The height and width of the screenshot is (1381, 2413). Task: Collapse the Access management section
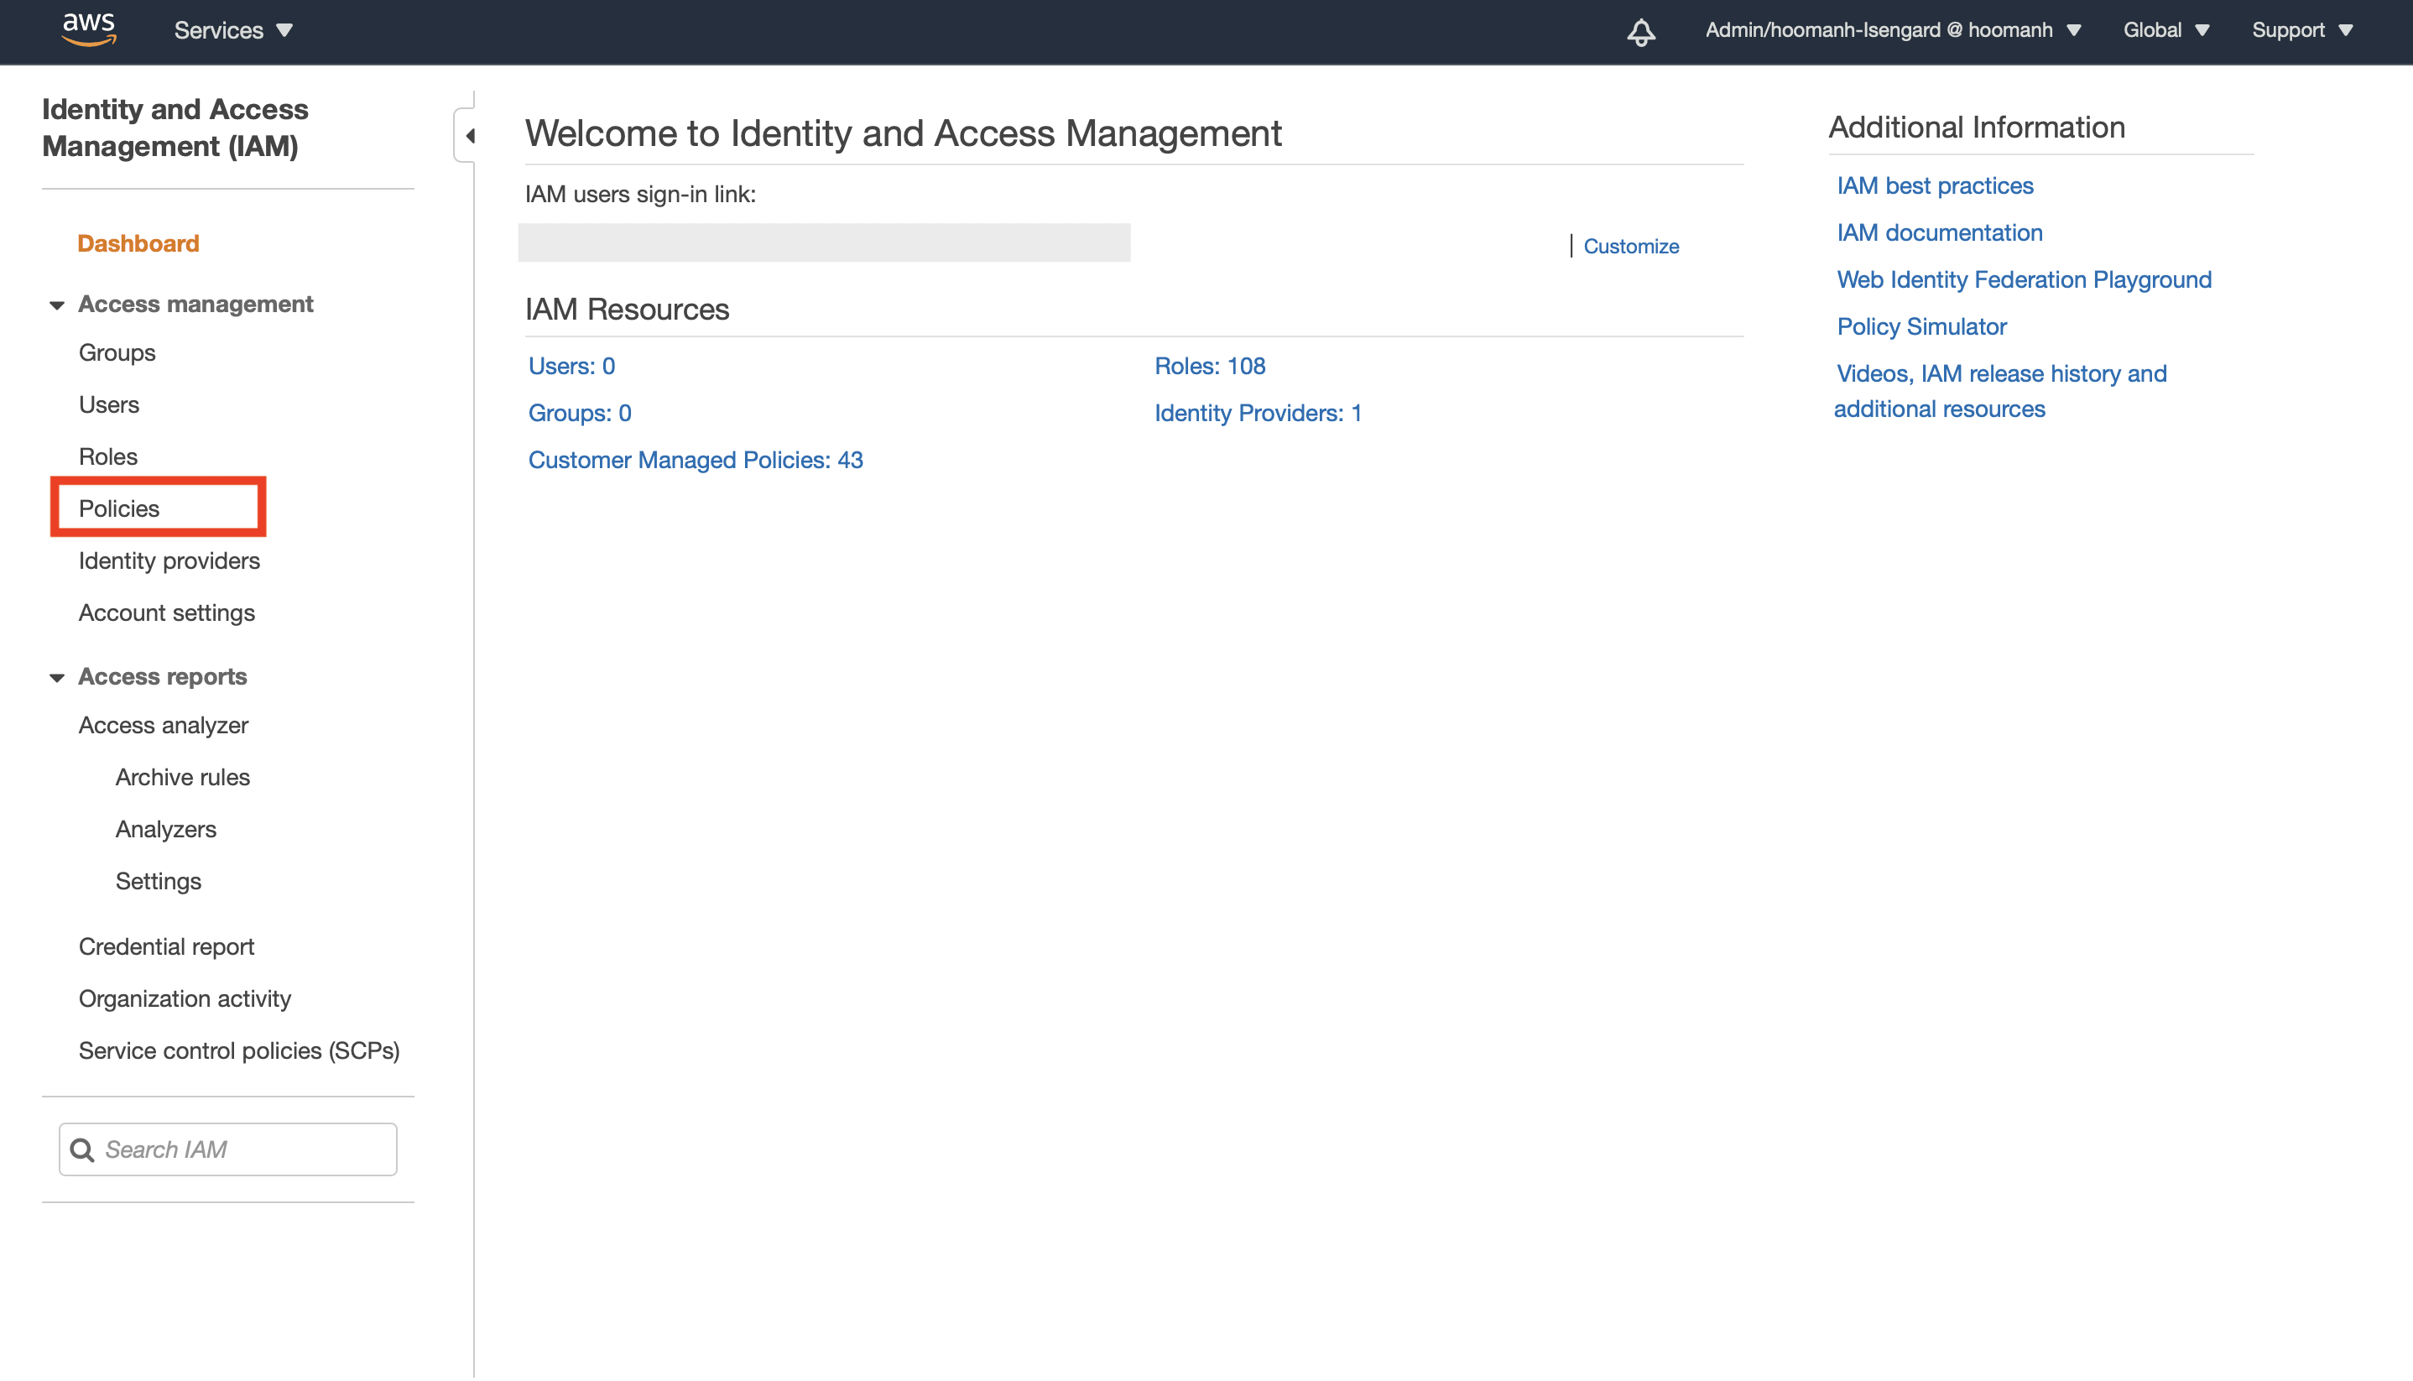point(57,305)
